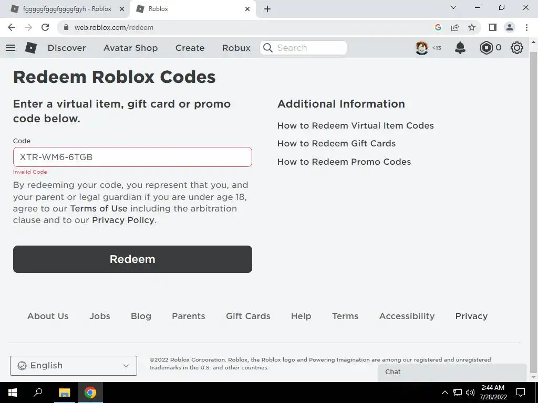Focus the Roblox Search box
The image size is (538, 403).
tap(303, 48)
